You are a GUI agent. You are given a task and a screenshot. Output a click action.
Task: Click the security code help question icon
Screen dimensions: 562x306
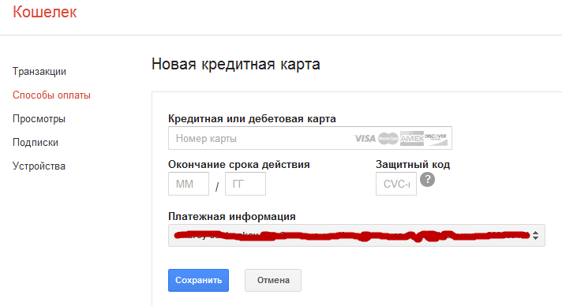tap(427, 180)
